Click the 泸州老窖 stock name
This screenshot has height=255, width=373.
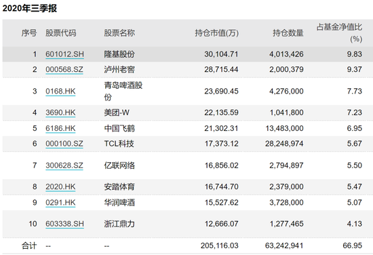[119, 69]
